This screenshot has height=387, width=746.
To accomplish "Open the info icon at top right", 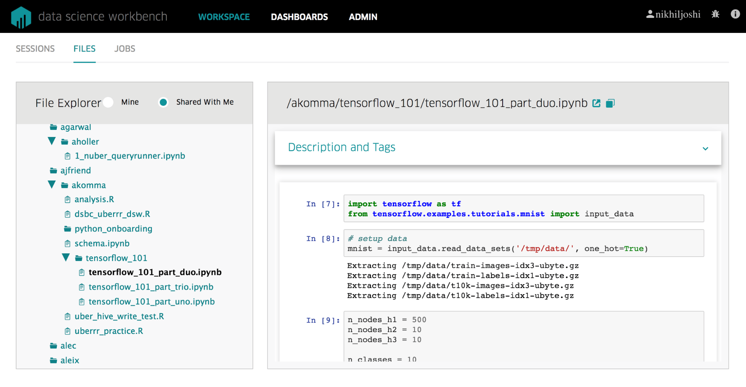I will pos(735,14).
